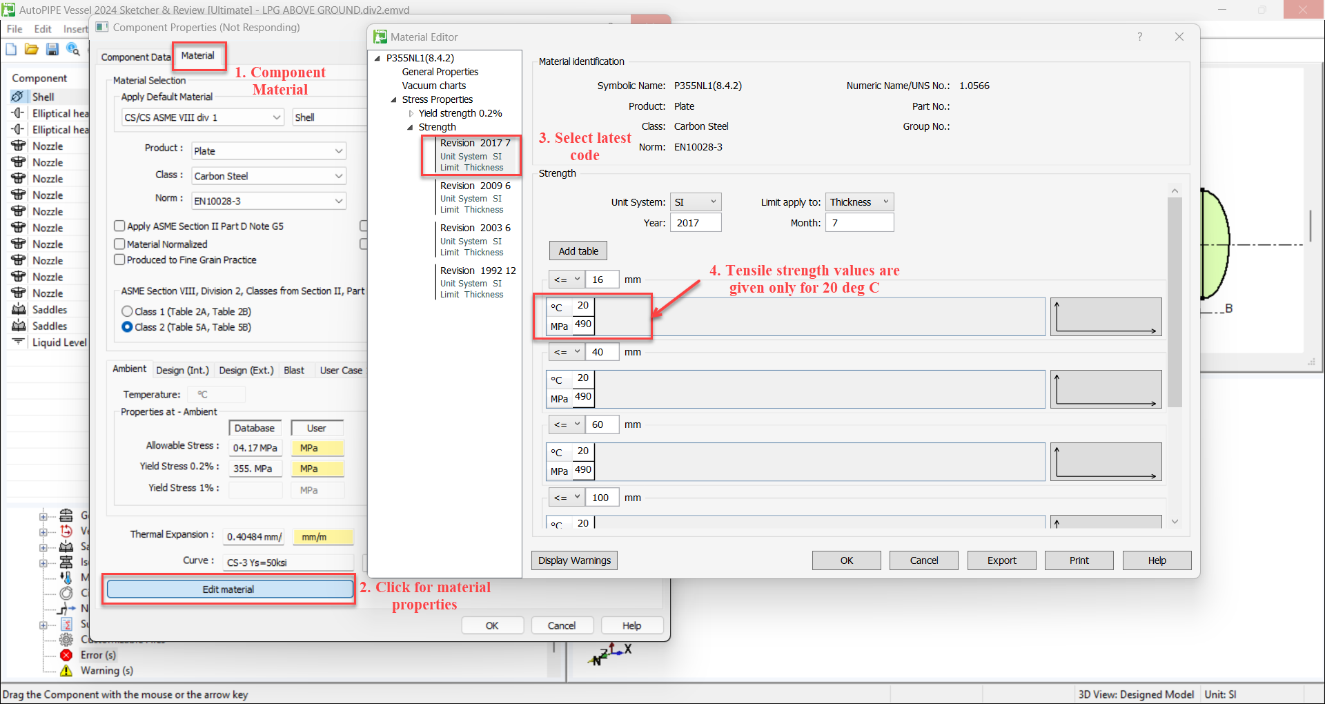Select the topmost Nozzle icon in the list
The height and width of the screenshot is (704, 1325).
pyautogui.click(x=18, y=146)
